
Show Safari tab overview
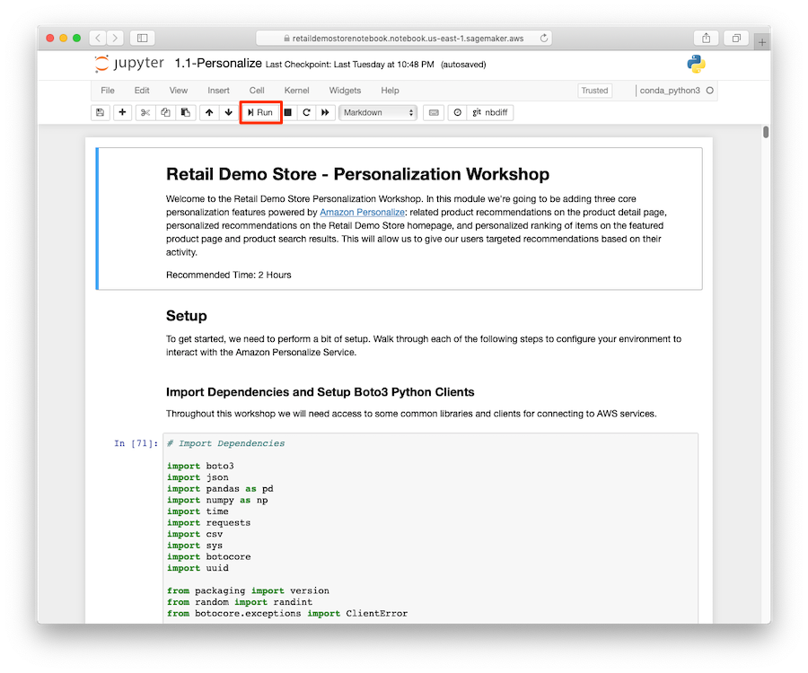tap(736, 38)
